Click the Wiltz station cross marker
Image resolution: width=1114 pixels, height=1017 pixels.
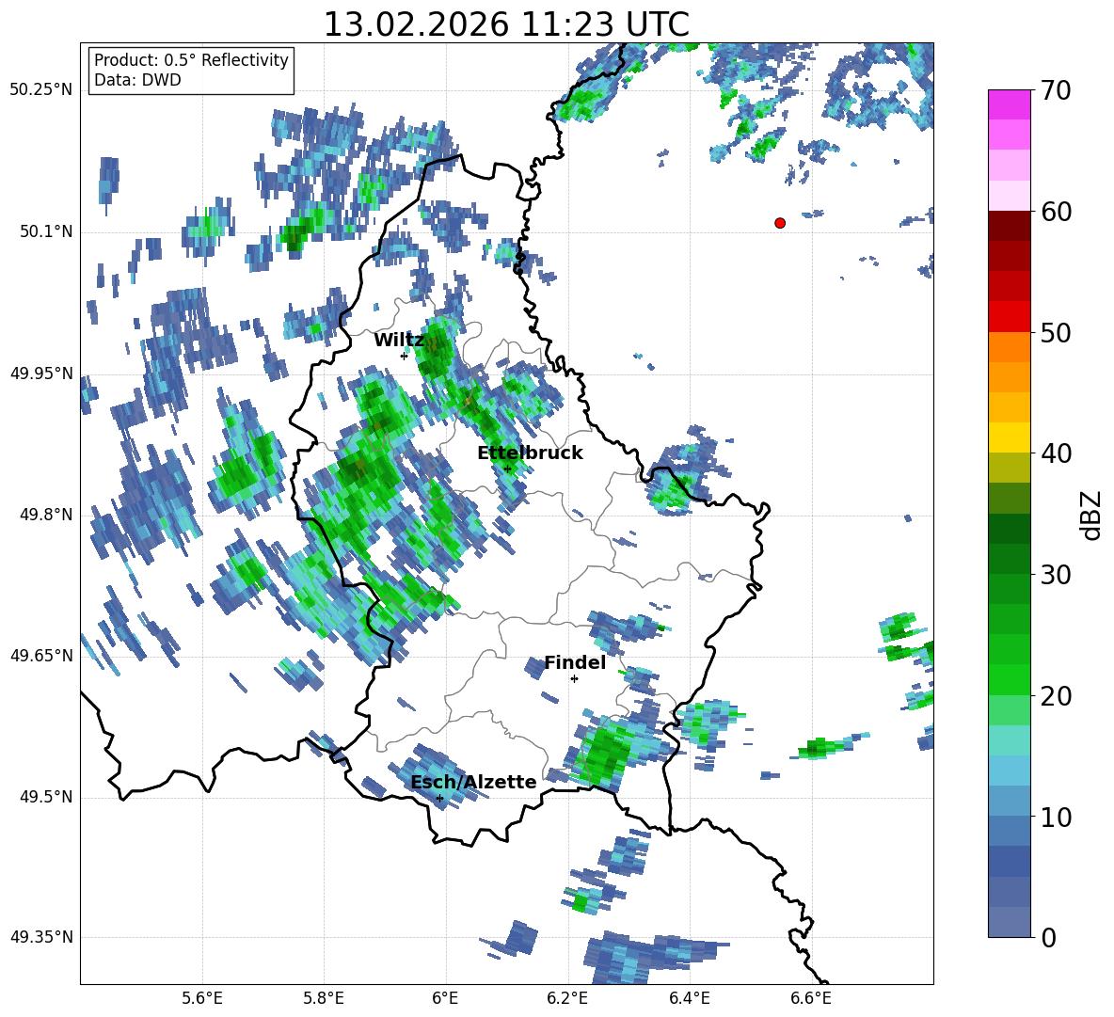coord(405,356)
